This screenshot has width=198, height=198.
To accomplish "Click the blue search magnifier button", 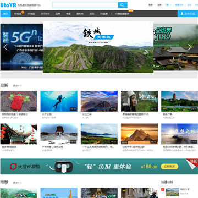I will pyautogui.click(x=123, y=5).
